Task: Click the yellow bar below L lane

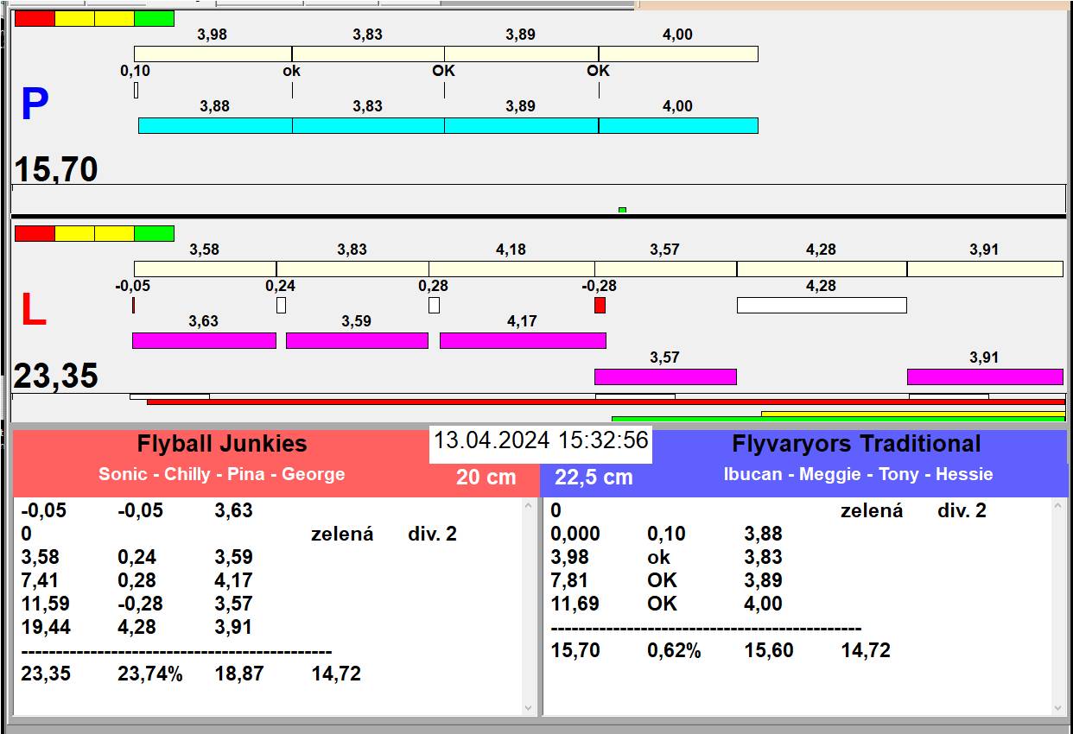Action: 913,414
